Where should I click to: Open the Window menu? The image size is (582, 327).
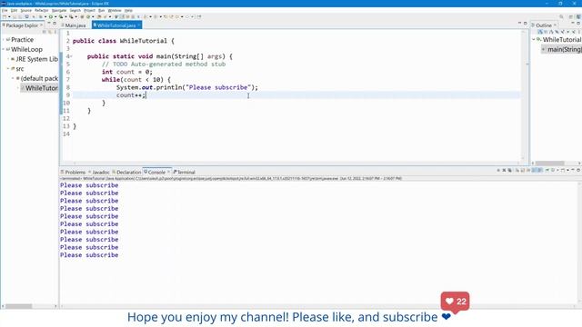115,10
